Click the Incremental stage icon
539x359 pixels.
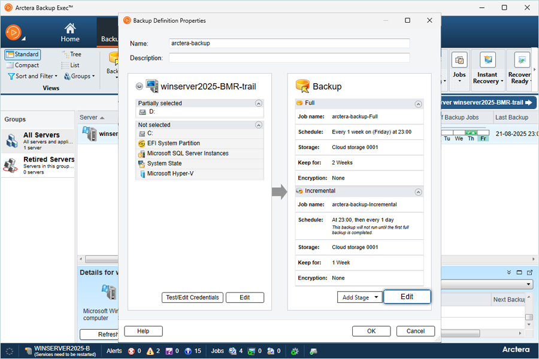(299, 191)
